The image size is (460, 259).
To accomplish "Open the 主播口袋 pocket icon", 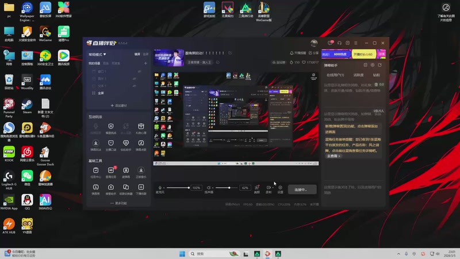I will pos(111,143).
